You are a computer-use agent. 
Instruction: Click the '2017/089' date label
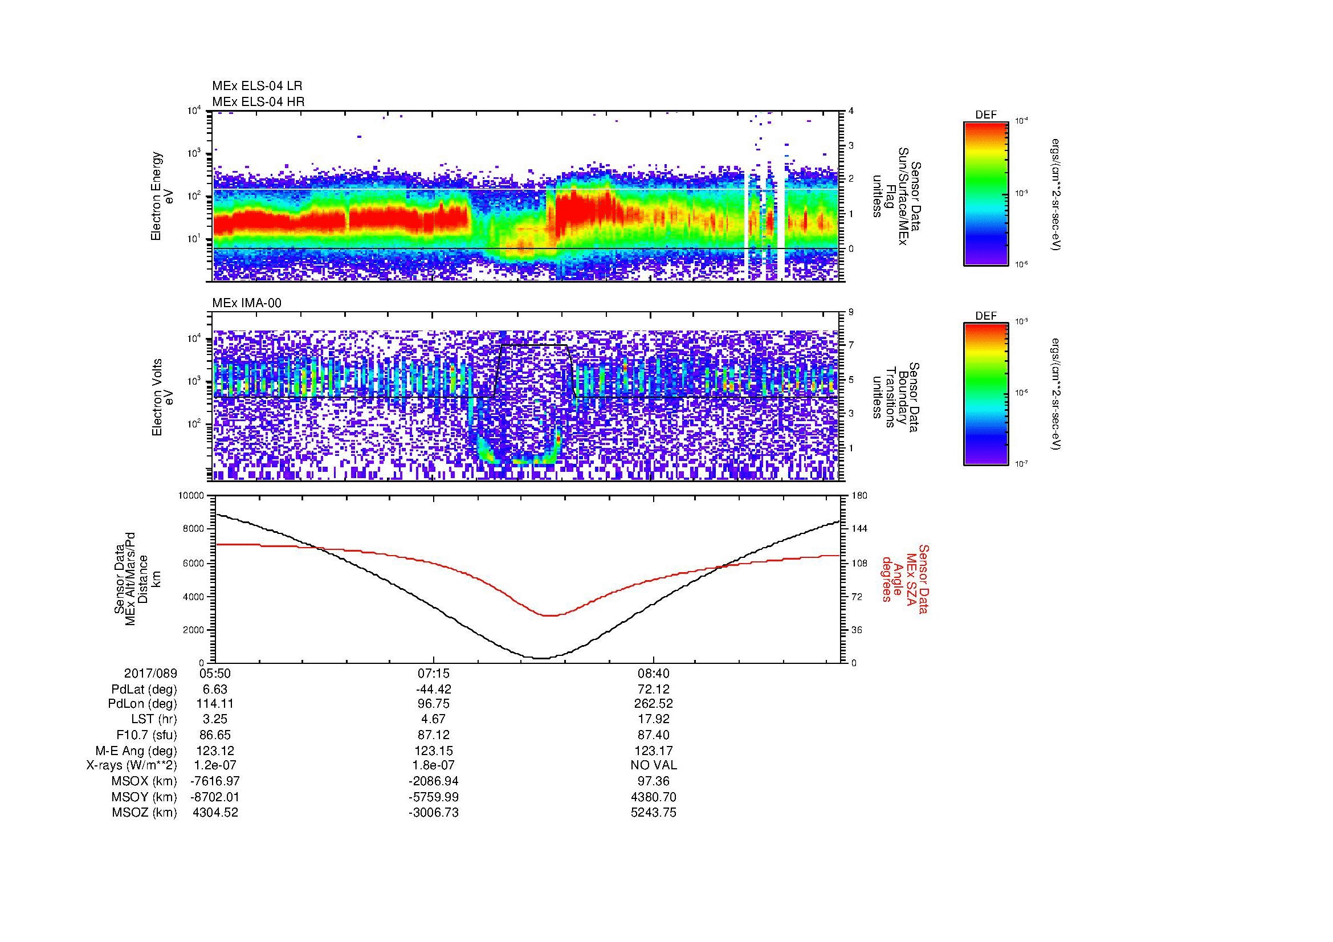pos(150,674)
